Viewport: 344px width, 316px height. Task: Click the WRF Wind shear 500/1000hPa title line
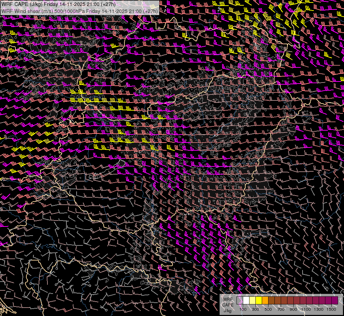click(79, 11)
